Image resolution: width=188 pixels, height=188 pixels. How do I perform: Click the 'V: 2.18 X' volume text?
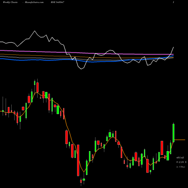point(181,162)
